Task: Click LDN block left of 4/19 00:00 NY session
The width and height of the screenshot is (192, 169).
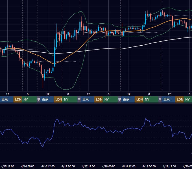Action: pos(139,99)
